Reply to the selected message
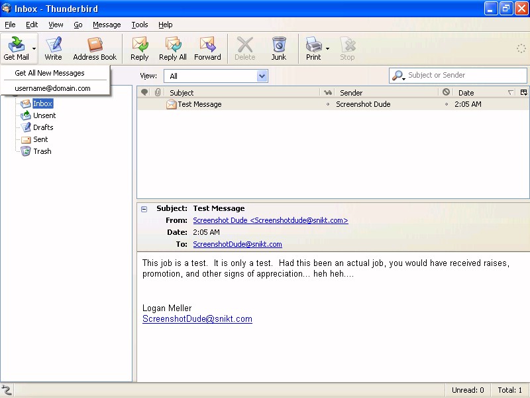The height and width of the screenshot is (398, 530). [x=140, y=48]
